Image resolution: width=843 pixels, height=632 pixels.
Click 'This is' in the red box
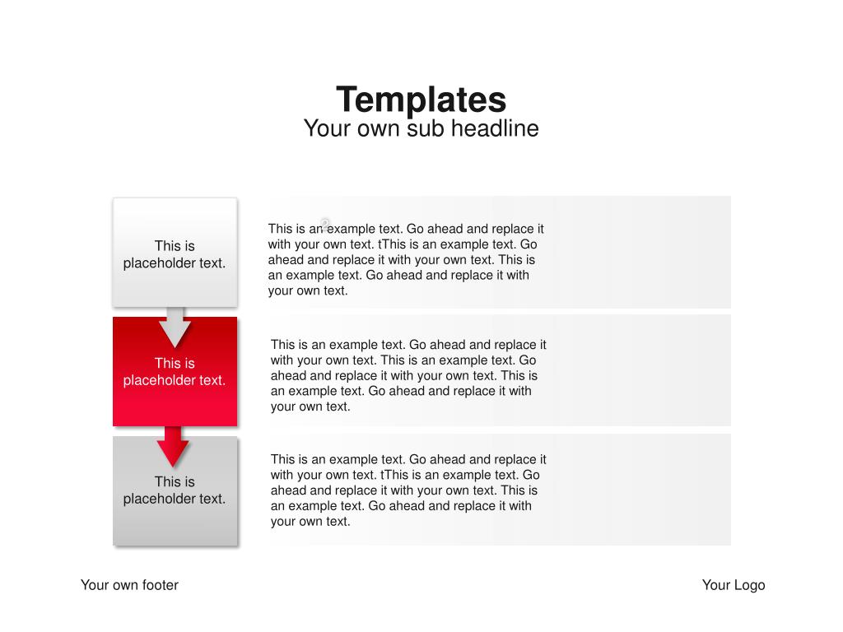click(175, 363)
